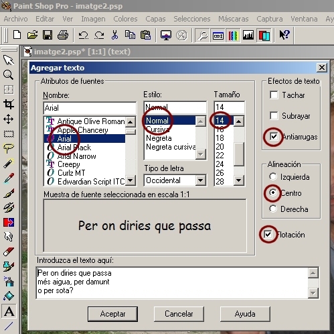Click the Cancelar button
Screen dimensions: 334x334
179,314
